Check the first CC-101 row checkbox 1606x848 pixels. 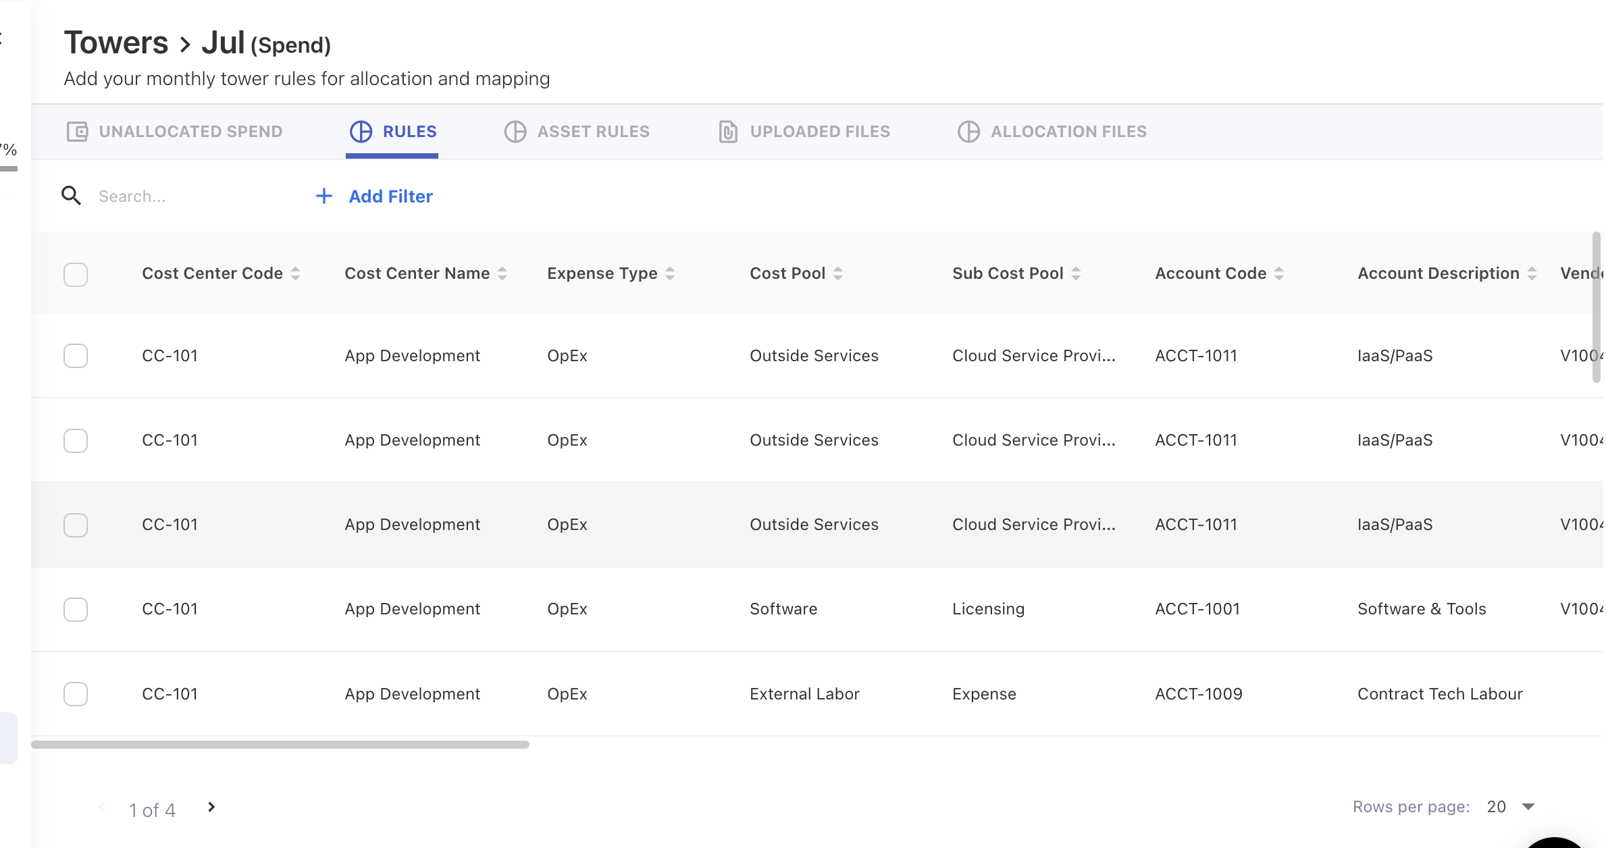point(76,356)
